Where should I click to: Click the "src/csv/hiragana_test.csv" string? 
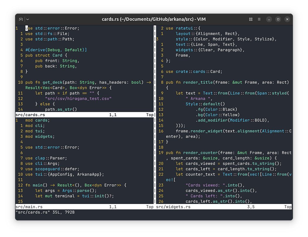pos(78,99)
